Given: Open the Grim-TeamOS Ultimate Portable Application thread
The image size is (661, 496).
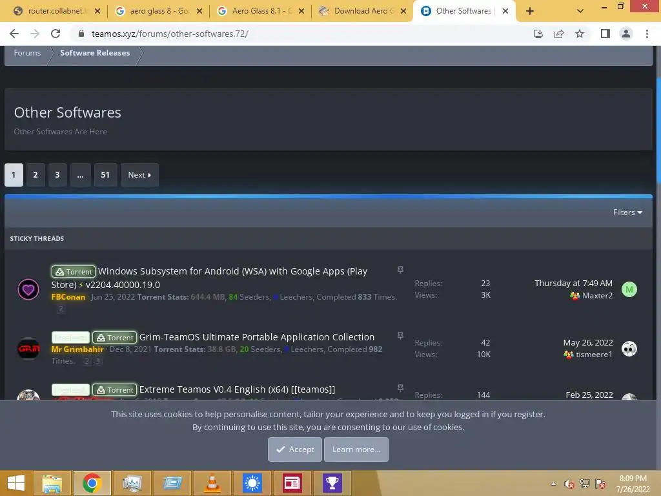Looking at the screenshot, I should click(257, 337).
